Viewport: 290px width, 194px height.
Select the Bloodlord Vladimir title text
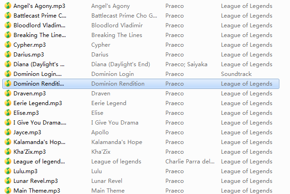[117, 25]
